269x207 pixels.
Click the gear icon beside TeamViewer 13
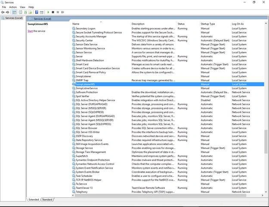74,188
